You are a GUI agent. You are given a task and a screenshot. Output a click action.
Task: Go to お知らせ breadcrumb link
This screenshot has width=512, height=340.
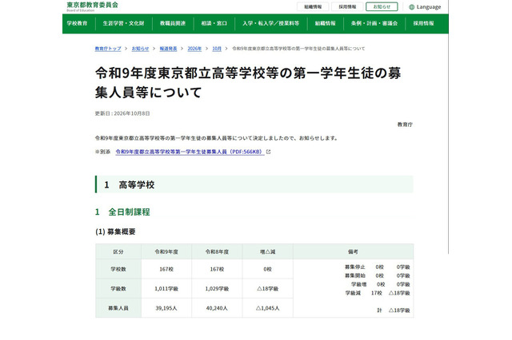pos(141,49)
